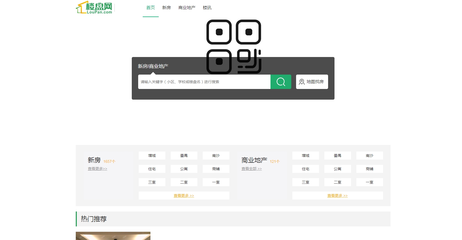Click 查看全部 >> under 商业地产 heading

[252, 169]
